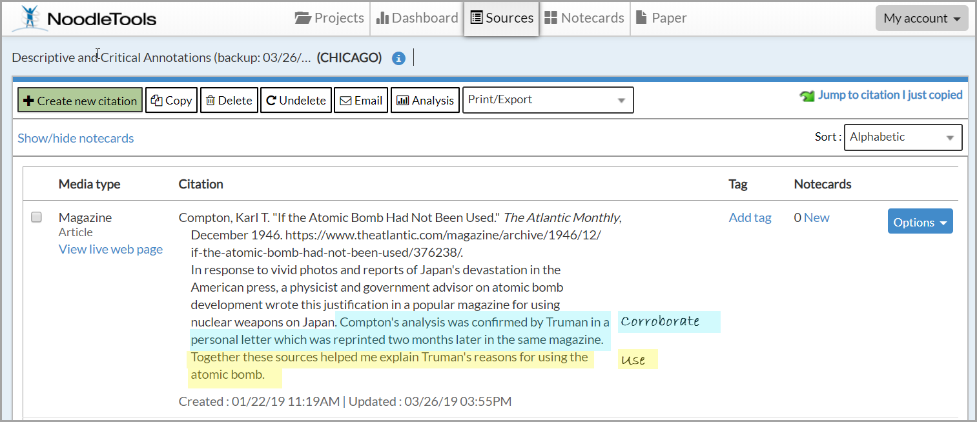The width and height of the screenshot is (977, 422).
Task: Click the NoodleTools logo
Action: [84, 17]
